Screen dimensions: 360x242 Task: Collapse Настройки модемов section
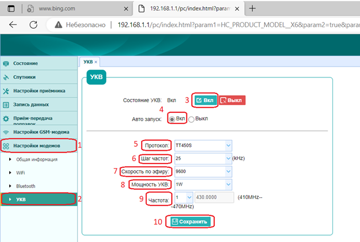pos(39,146)
